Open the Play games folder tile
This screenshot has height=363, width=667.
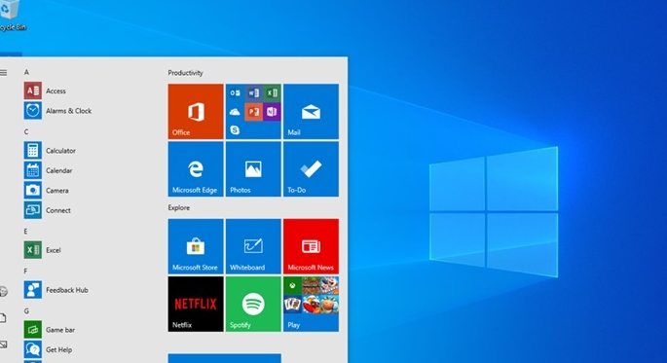click(311, 304)
